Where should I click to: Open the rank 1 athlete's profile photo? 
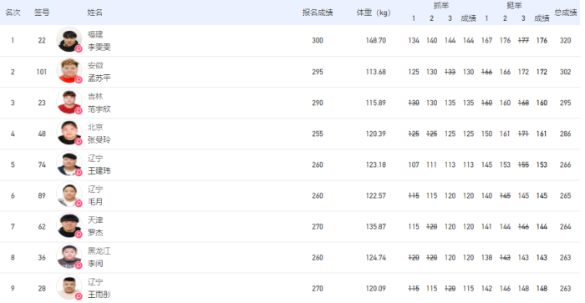69,39
